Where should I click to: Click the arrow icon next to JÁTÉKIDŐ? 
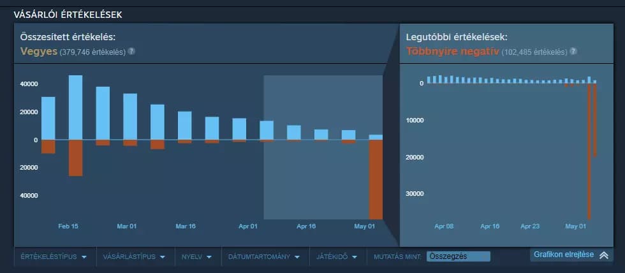tap(355, 257)
